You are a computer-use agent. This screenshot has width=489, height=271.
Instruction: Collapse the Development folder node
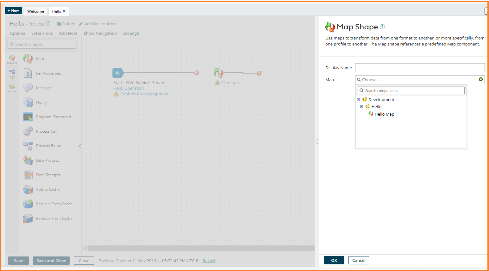(359, 99)
